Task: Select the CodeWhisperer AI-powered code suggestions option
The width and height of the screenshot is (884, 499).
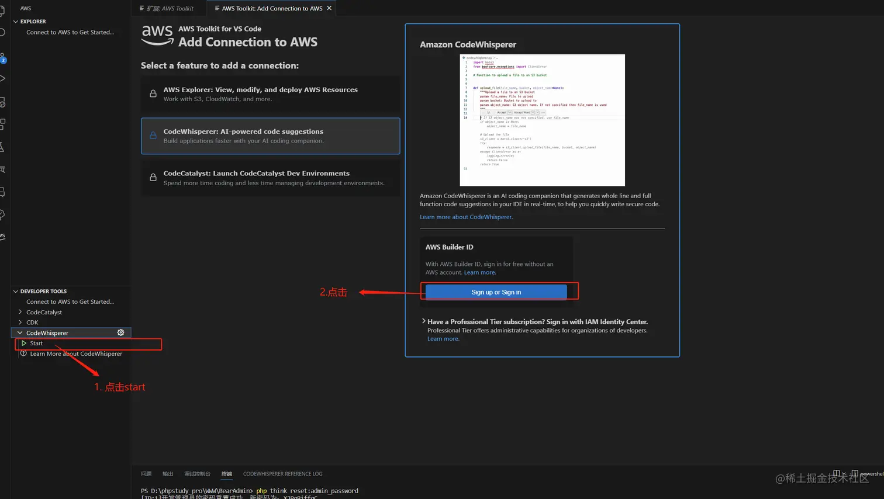Action: click(x=270, y=136)
